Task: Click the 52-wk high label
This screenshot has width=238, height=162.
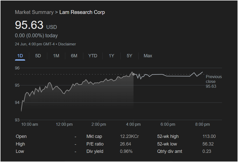Action: click(168, 136)
